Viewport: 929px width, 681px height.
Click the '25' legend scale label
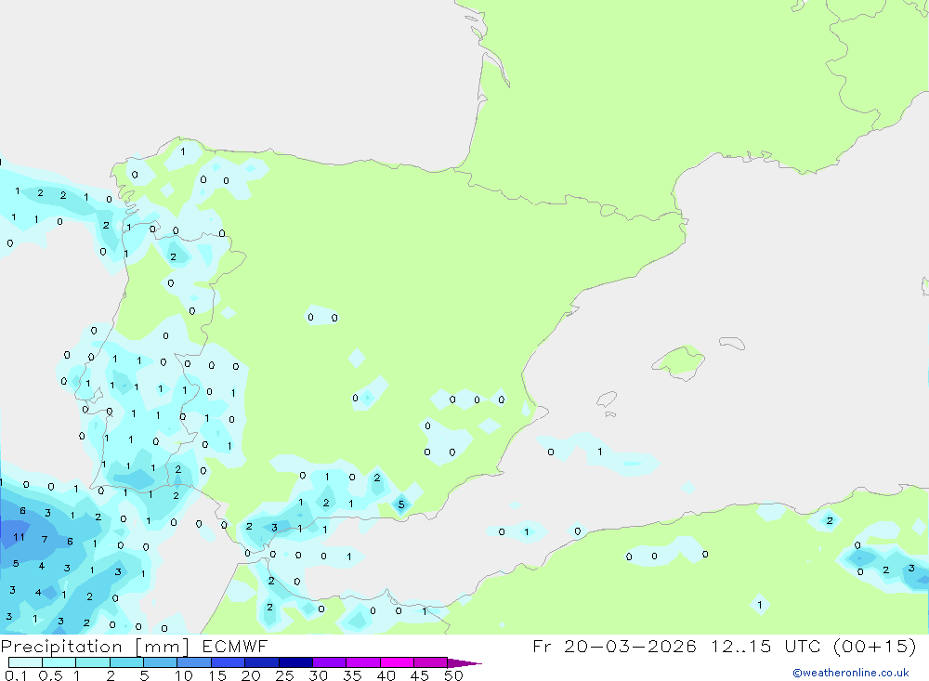click(x=284, y=675)
